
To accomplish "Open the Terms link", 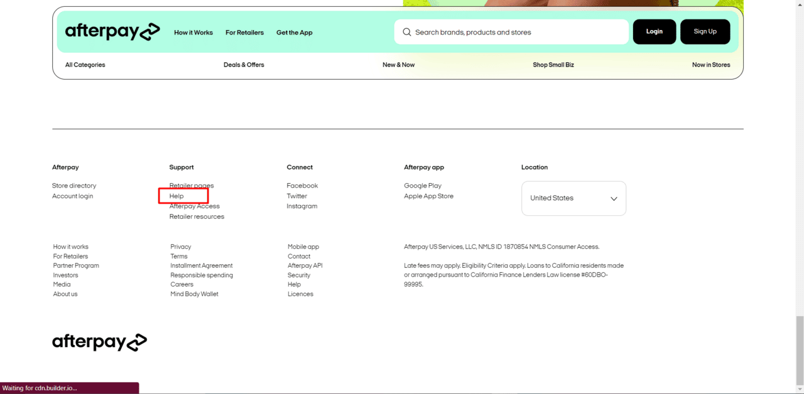I will point(179,257).
